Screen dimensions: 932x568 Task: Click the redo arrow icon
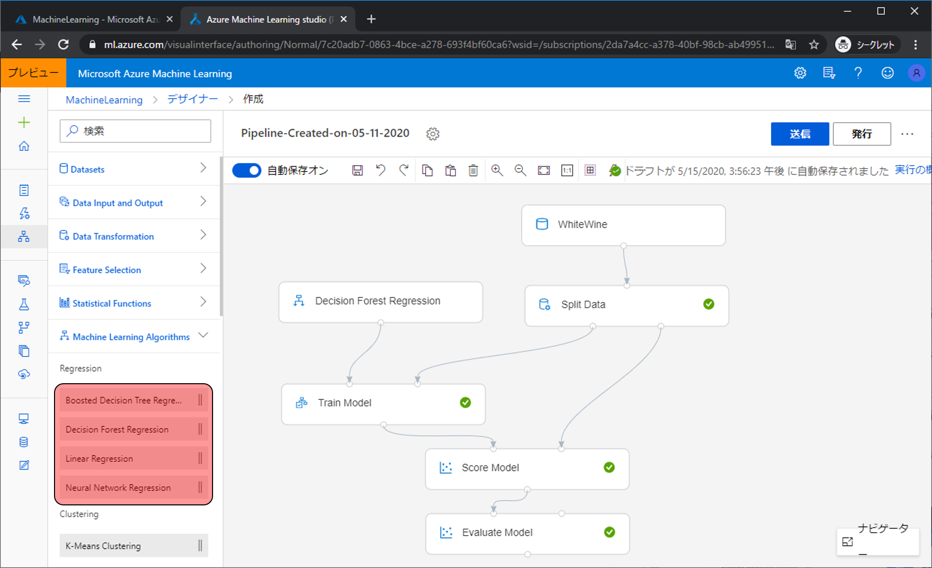point(403,171)
